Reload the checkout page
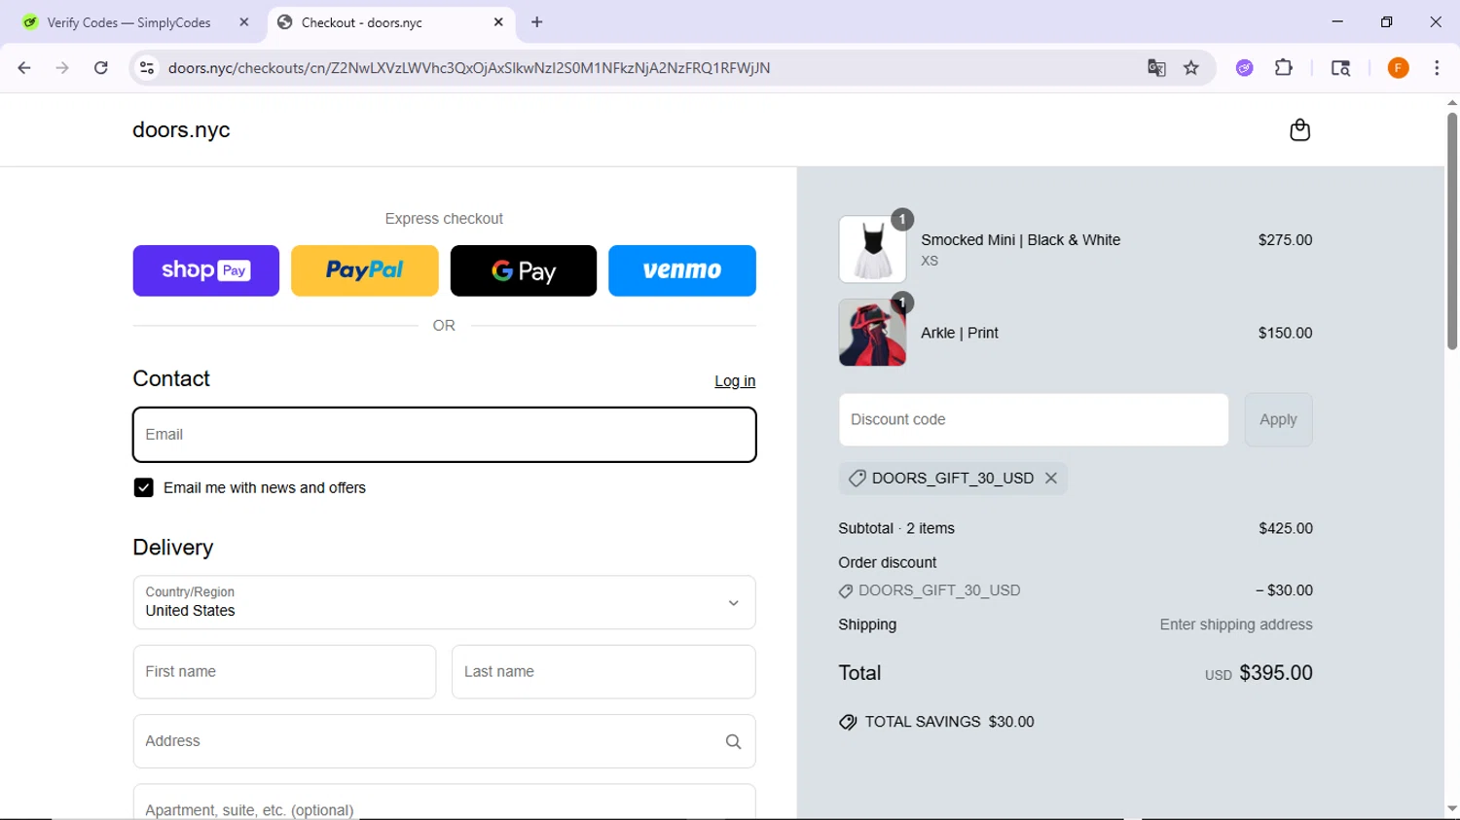 [x=101, y=68]
